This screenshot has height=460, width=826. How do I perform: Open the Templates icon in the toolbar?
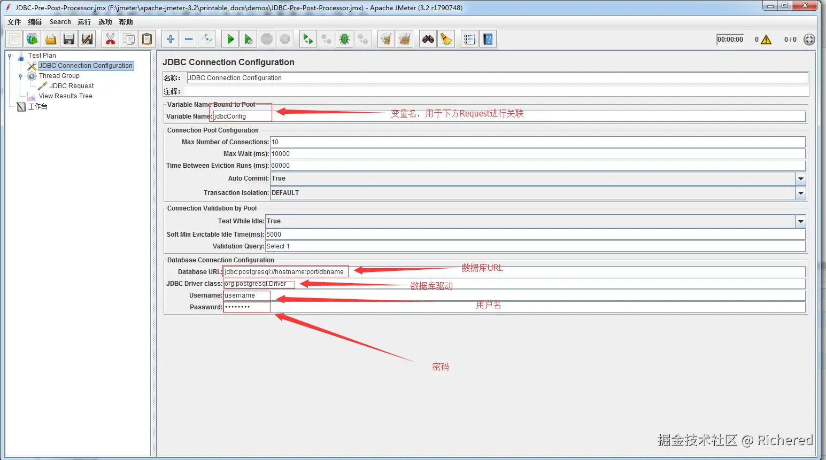33,39
